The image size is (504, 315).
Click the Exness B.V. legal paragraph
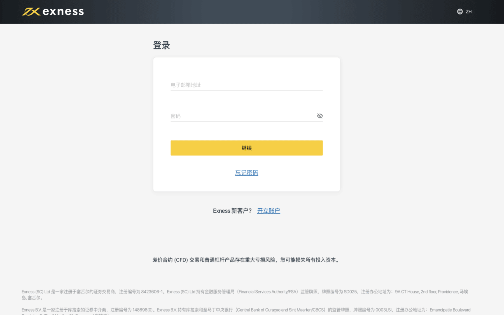pos(246,311)
